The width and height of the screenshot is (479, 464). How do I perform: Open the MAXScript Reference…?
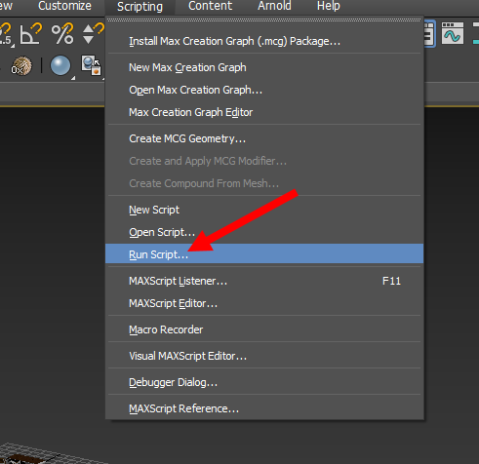click(x=264, y=408)
